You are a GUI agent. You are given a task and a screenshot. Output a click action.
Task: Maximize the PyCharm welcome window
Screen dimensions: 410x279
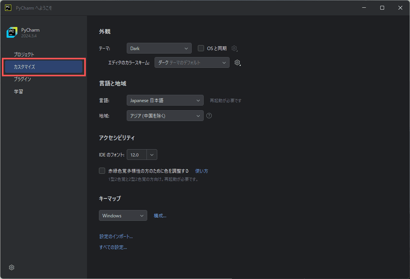[x=382, y=8]
